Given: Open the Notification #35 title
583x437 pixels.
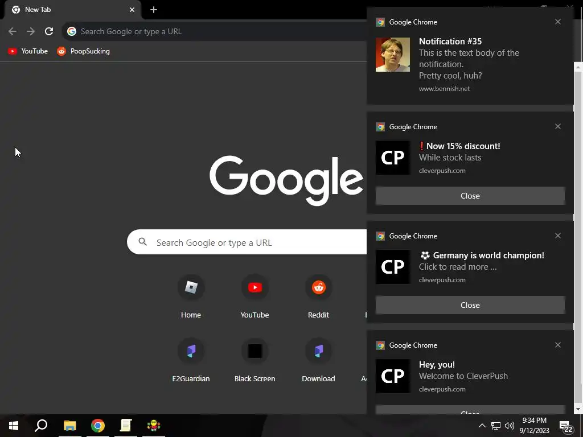Looking at the screenshot, I should (450, 41).
